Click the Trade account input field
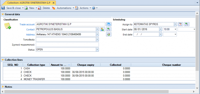The width and height of the screenshot is (200, 94). 70,24
